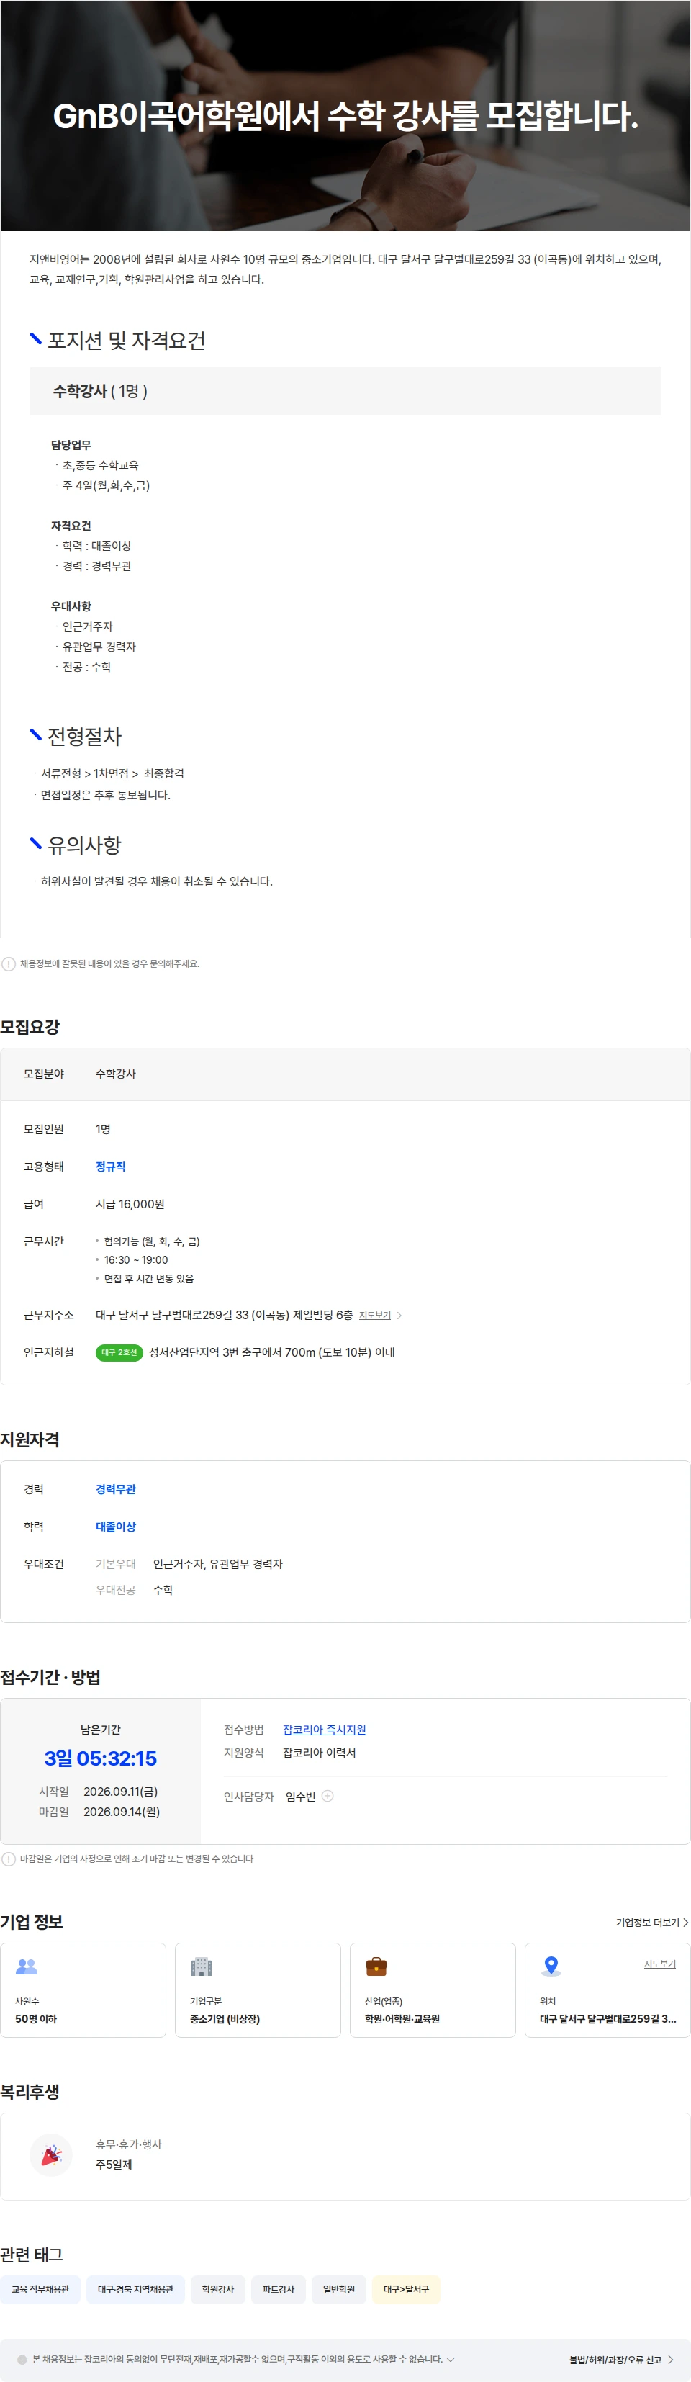This screenshot has height=2382, width=691.
Task: Click the info icon beside 채용정보 notice
Action: [9, 963]
